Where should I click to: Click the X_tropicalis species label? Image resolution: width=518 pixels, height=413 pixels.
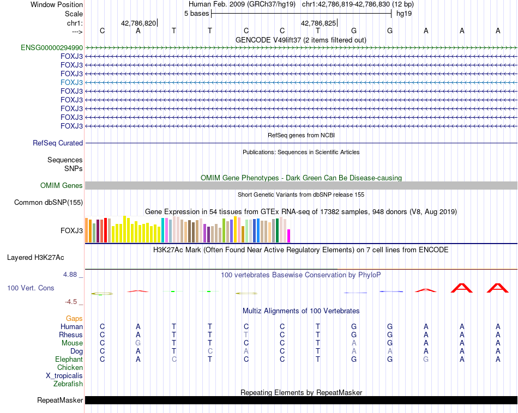click(x=64, y=376)
